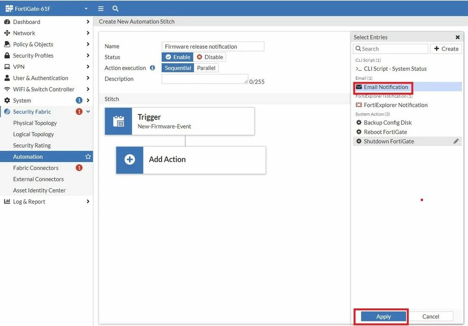Click the FortiExplorer Notification icon
468x326 pixels.
(x=359, y=105)
